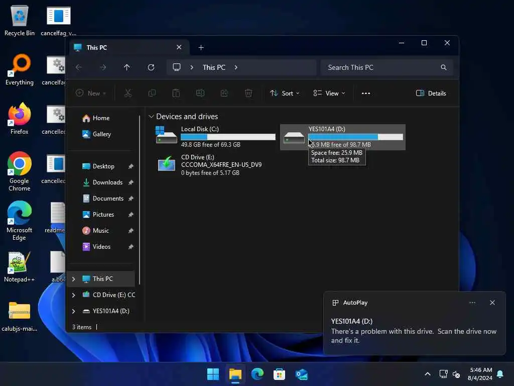This screenshot has height=386, width=514.
Task: Refresh the This PC view
Action: (x=151, y=67)
